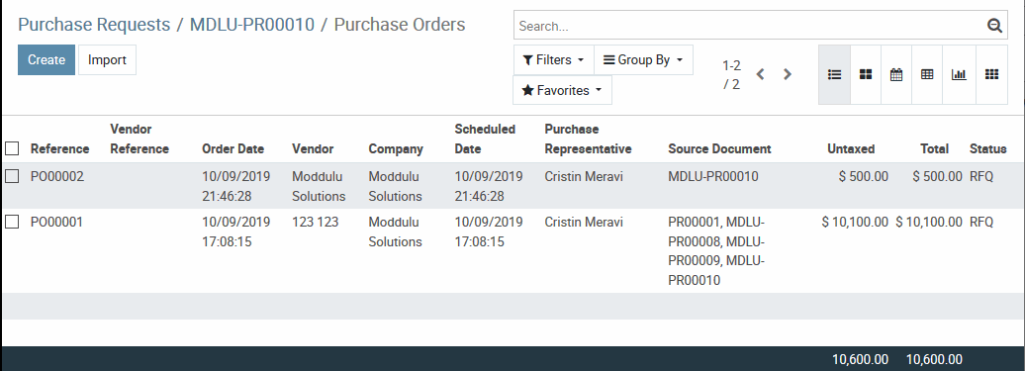Sort by Purchase Representative column header

pyautogui.click(x=588, y=139)
